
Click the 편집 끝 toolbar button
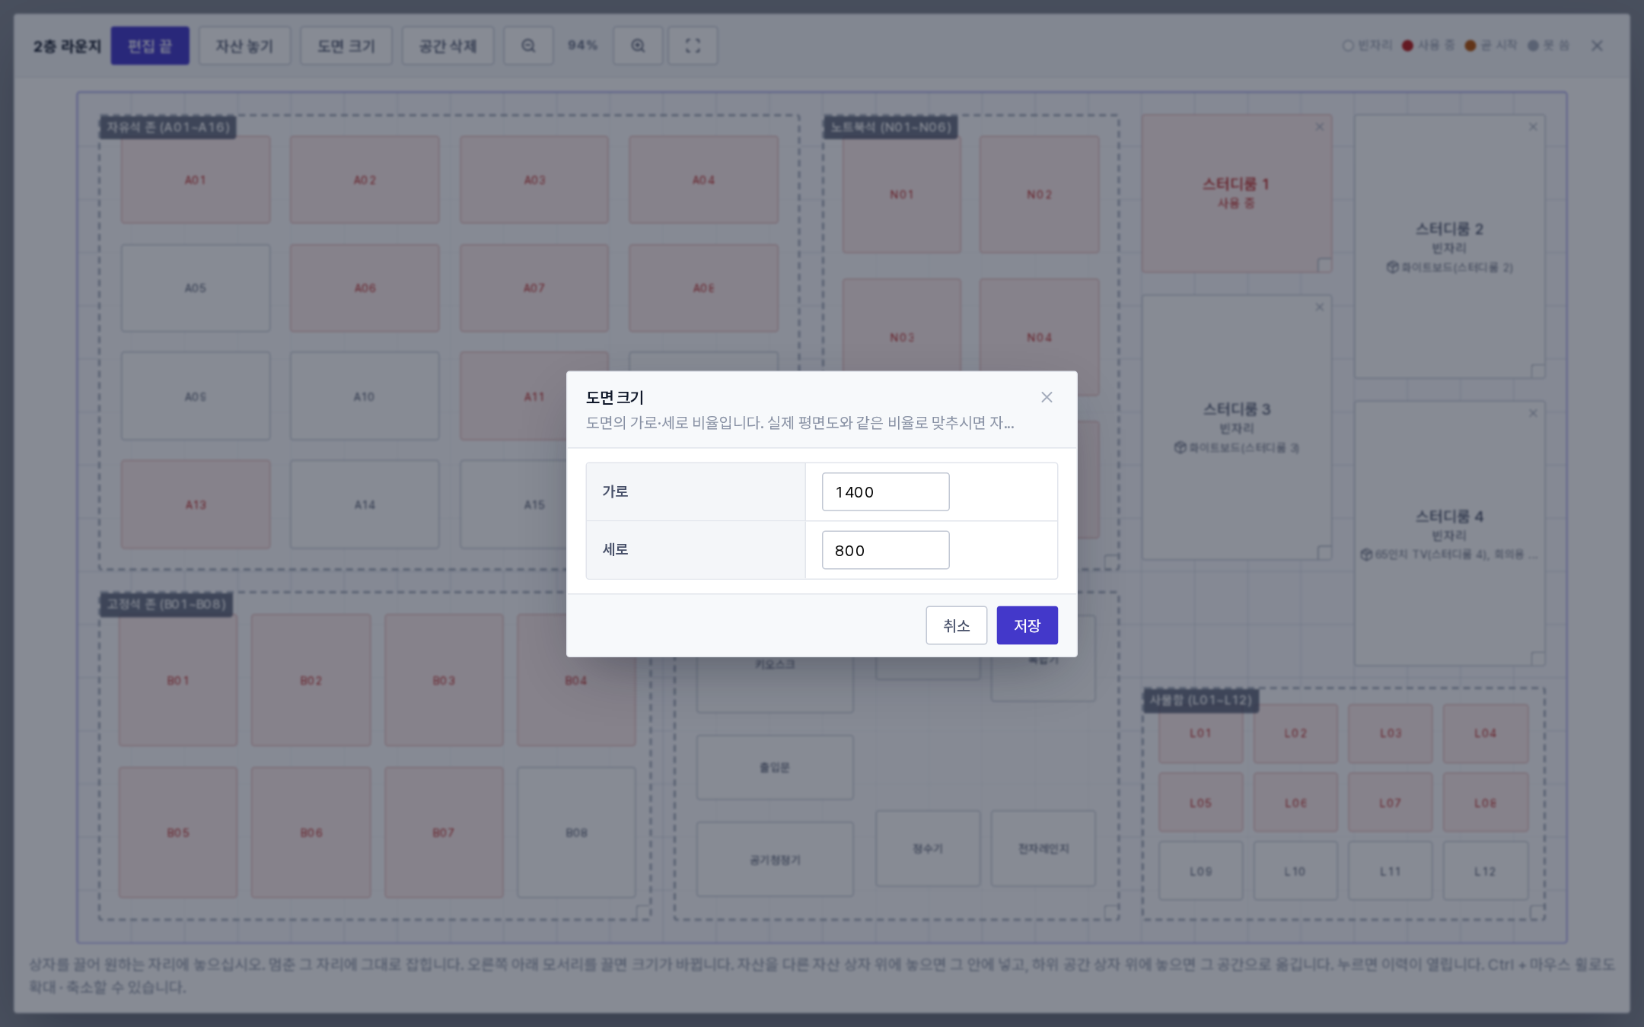click(150, 46)
